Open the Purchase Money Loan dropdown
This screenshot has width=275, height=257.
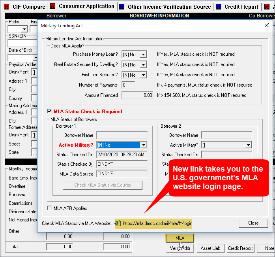pyautogui.click(x=143, y=54)
